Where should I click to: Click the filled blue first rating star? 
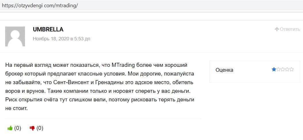(274, 69)
